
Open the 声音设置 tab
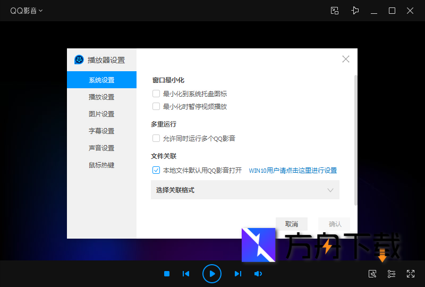pos(101,148)
